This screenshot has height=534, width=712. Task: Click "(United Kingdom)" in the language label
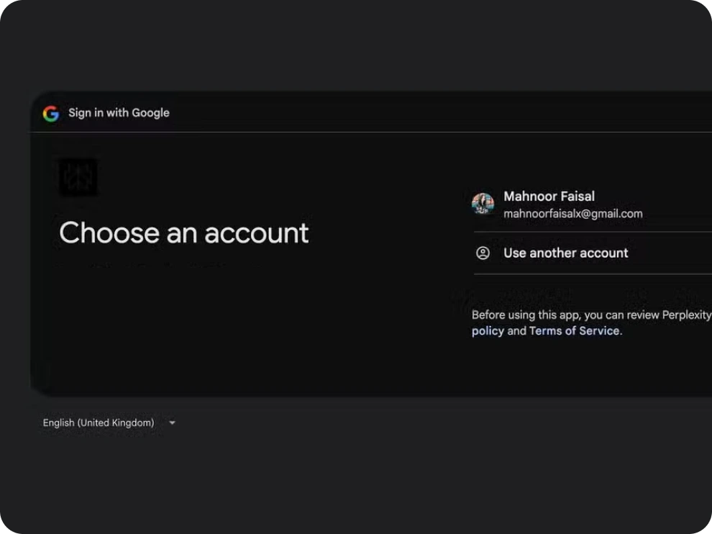coord(116,423)
